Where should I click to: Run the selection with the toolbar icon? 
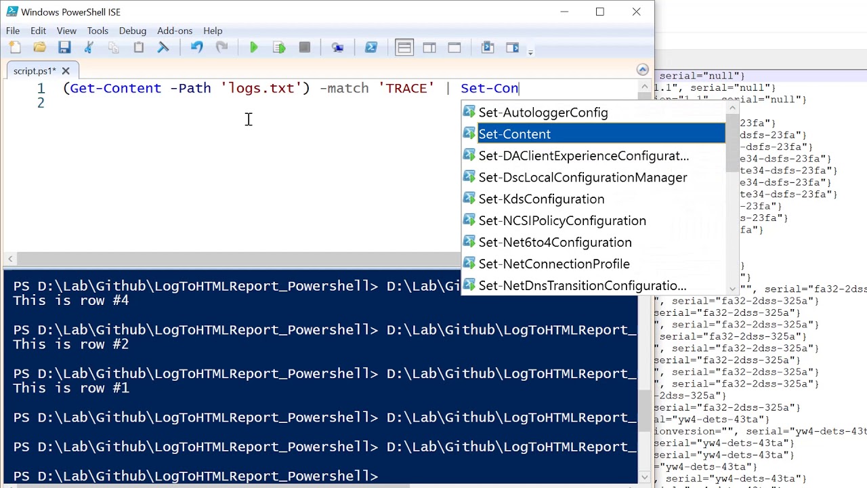tap(279, 47)
